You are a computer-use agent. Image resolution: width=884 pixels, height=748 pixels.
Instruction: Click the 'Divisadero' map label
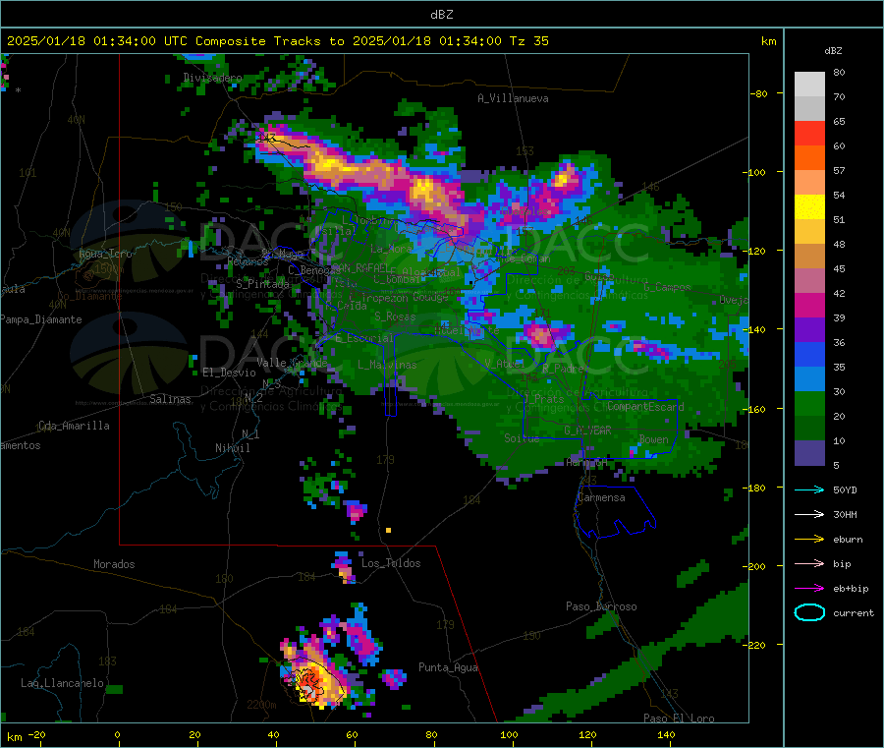[212, 78]
